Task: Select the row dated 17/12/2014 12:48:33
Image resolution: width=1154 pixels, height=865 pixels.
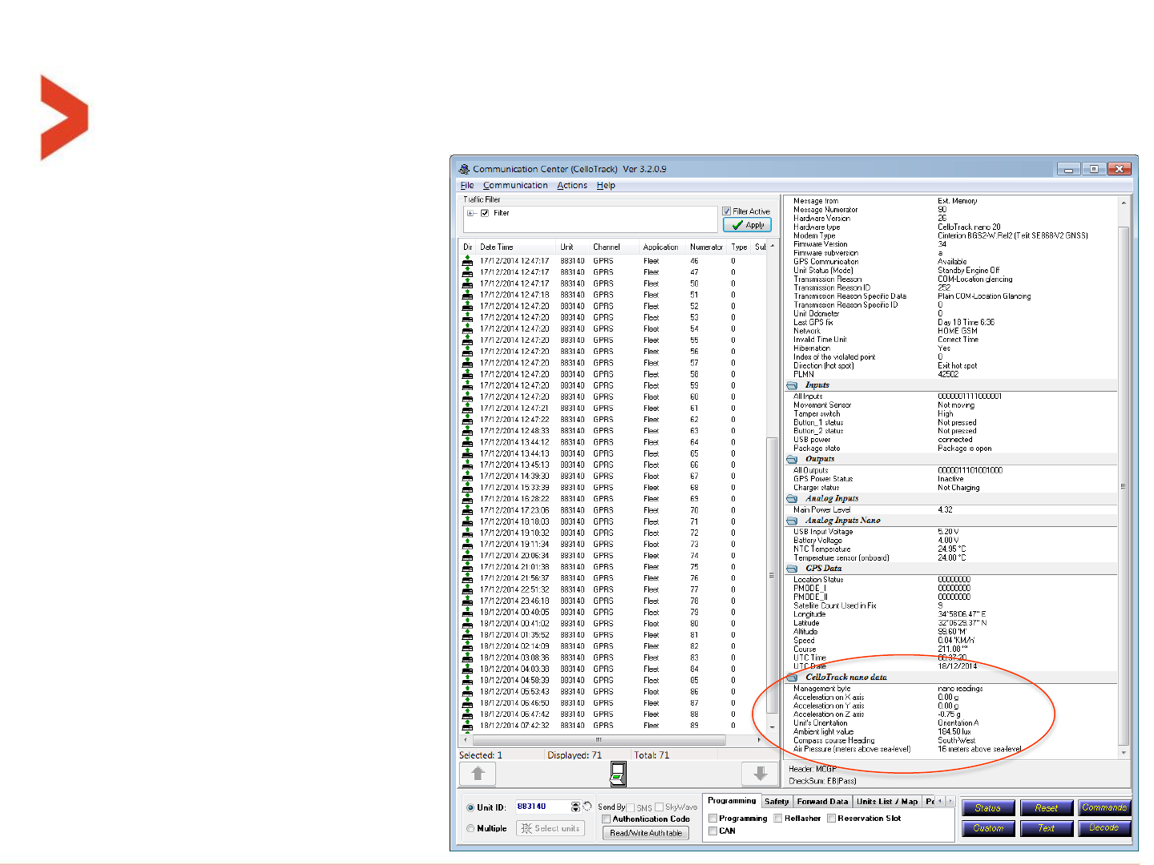Action: (x=613, y=431)
